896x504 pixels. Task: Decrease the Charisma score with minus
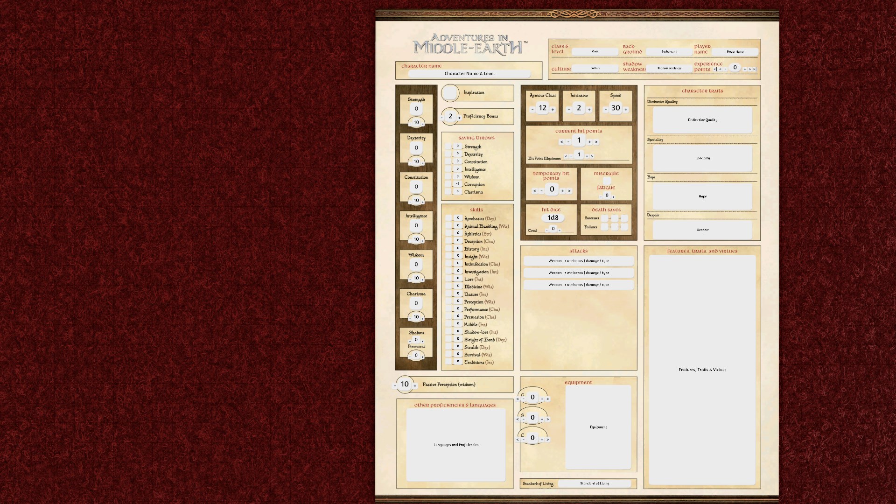(x=410, y=318)
